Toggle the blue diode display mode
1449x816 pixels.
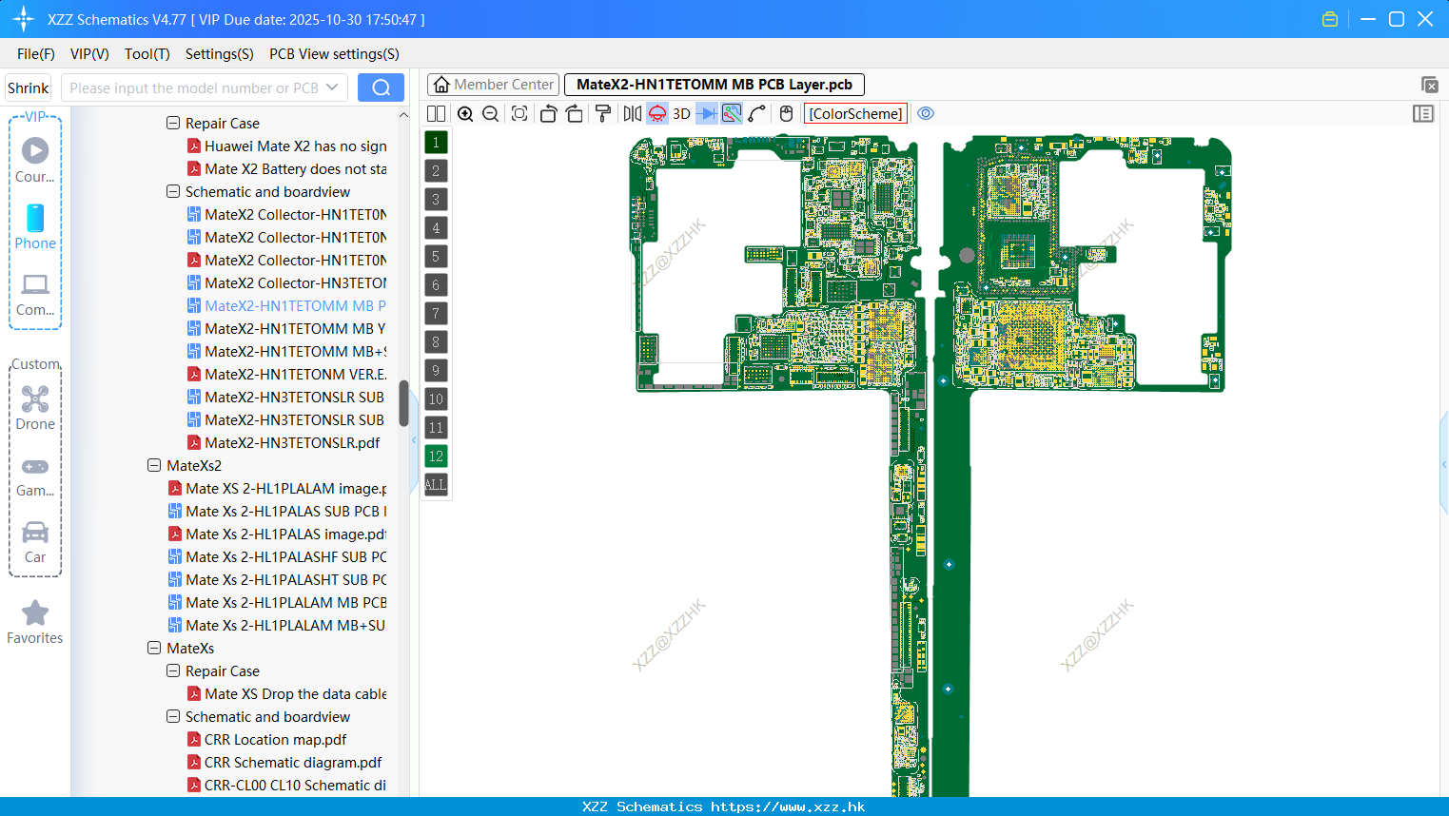click(x=707, y=114)
